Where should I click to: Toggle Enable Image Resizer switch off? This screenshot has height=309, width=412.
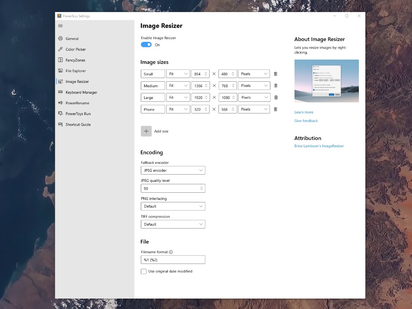146,45
